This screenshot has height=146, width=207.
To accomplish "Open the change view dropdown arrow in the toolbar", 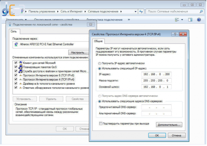I will (x=182, y=20).
